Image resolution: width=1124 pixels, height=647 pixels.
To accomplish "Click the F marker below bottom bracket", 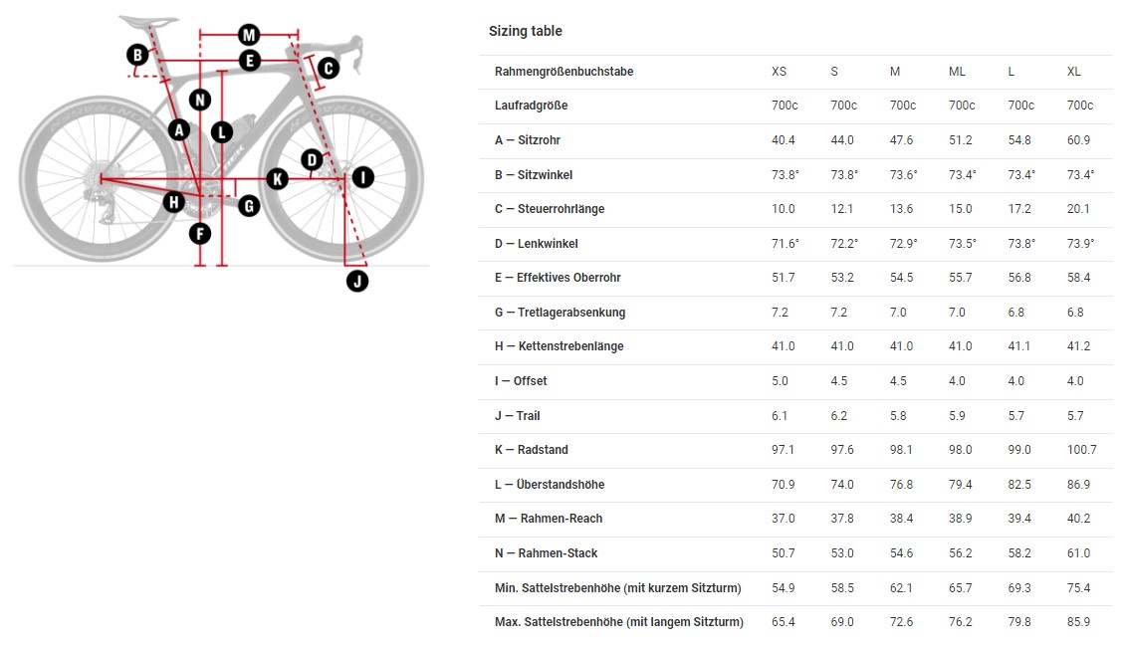I will pos(200,233).
